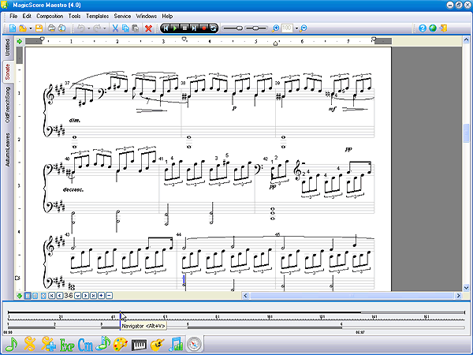Open the Edit menu
473x355 pixels.
click(x=27, y=16)
